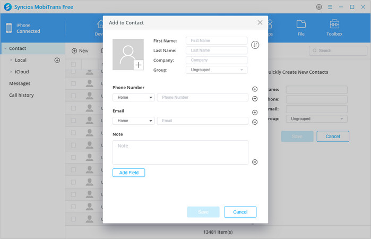Remove the Note field
Viewport: 371px width, 239px height.
[255, 162]
